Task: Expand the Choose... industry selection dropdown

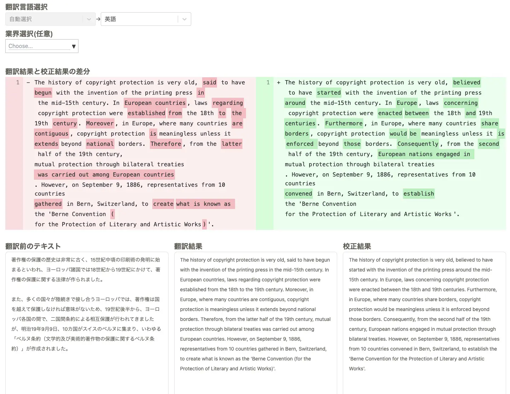Action: coord(39,46)
